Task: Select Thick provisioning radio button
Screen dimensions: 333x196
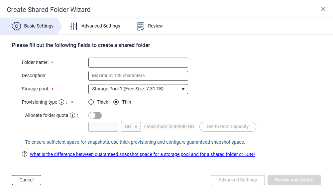Action: [91, 102]
